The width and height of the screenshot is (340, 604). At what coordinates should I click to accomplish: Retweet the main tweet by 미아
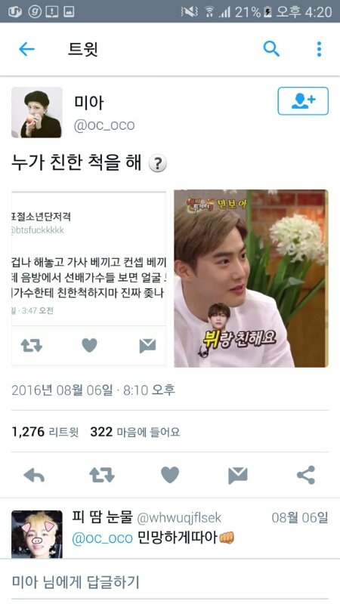[x=102, y=476]
